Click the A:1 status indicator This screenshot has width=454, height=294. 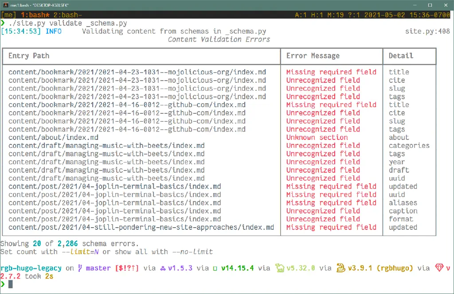(x=301, y=15)
